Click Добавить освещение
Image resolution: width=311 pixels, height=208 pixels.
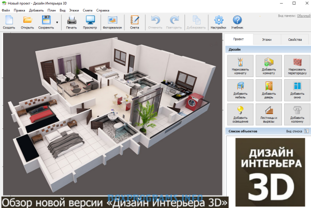coord(240,114)
